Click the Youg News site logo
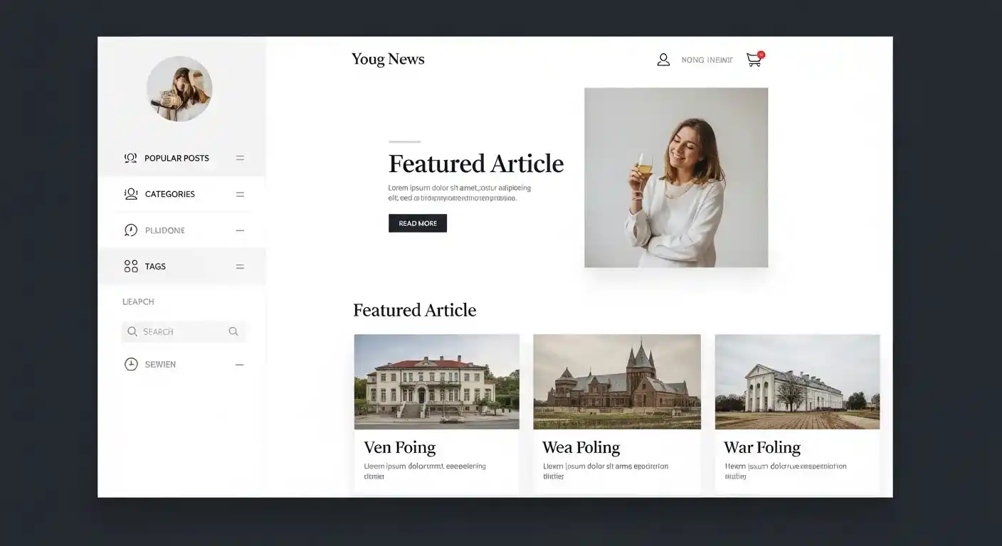The width and height of the screenshot is (1002, 546). [x=388, y=60]
